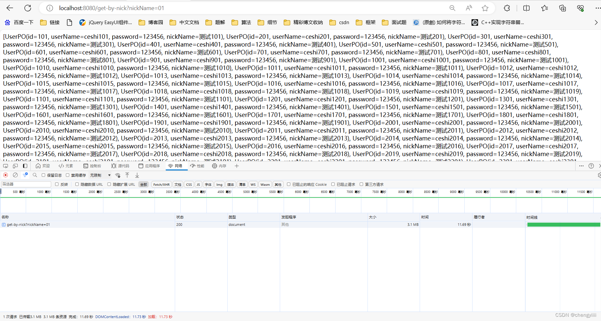Open the 链接 bookmark folder

coord(50,22)
